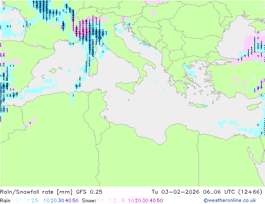265x204 pixels.
Task: Select the snow legend value 20
Action: coord(138,201)
